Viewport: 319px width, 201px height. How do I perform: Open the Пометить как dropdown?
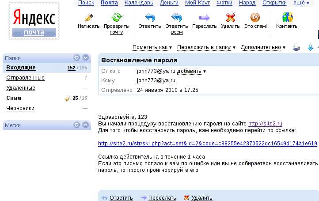(x=152, y=47)
